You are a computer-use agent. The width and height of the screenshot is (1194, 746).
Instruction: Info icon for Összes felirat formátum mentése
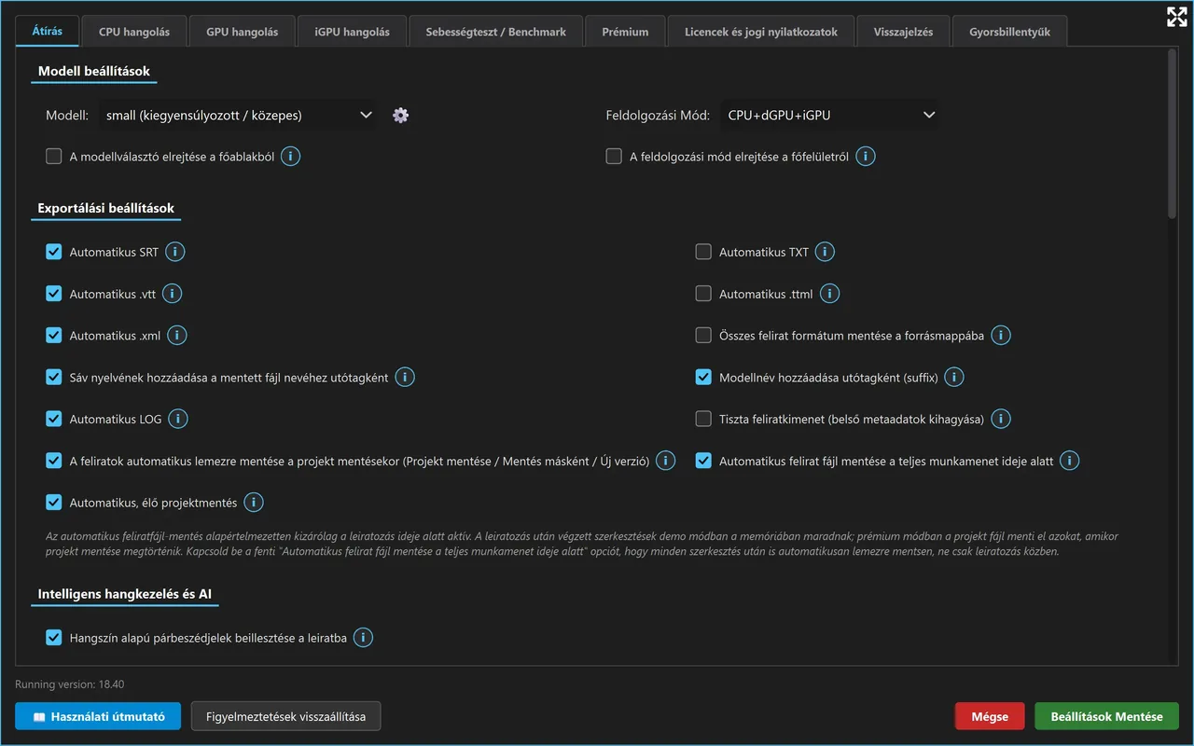[x=1001, y=336]
